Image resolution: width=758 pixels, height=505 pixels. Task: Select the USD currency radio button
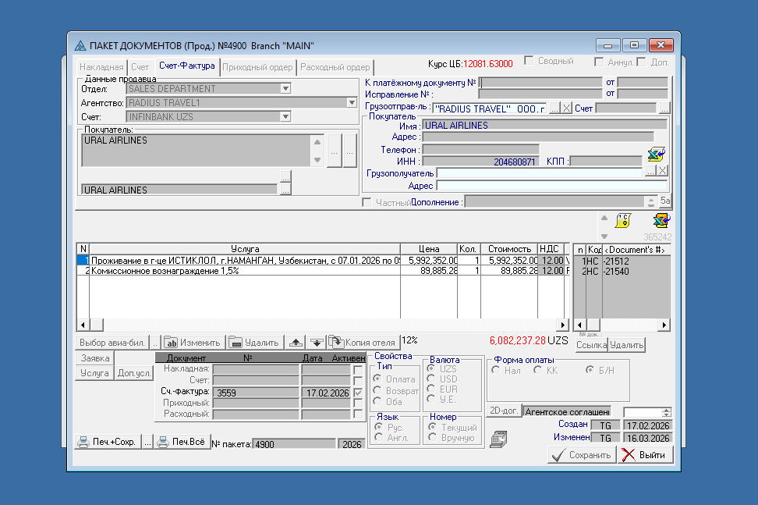pos(430,379)
